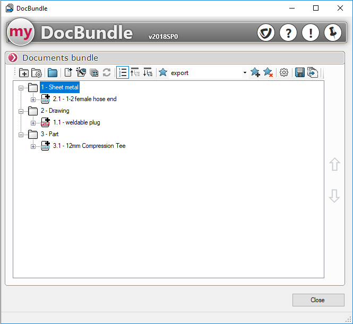Click the add new folder icon

point(24,73)
